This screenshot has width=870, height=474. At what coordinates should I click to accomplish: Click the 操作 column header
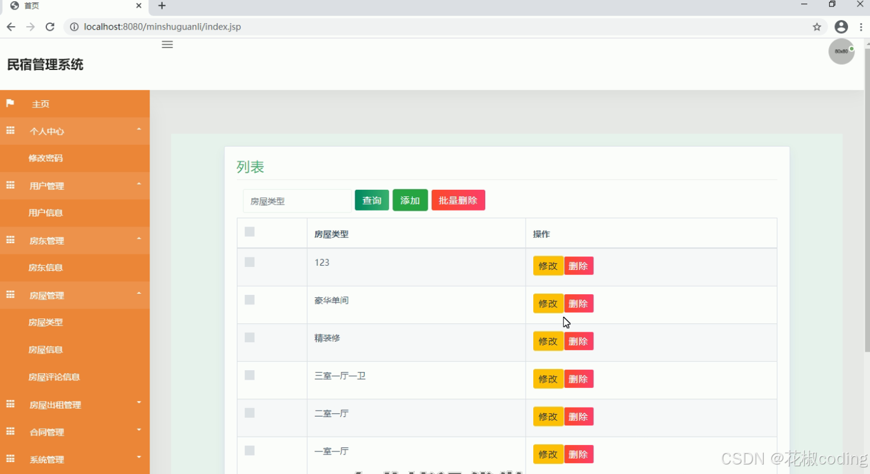[x=541, y=234]
